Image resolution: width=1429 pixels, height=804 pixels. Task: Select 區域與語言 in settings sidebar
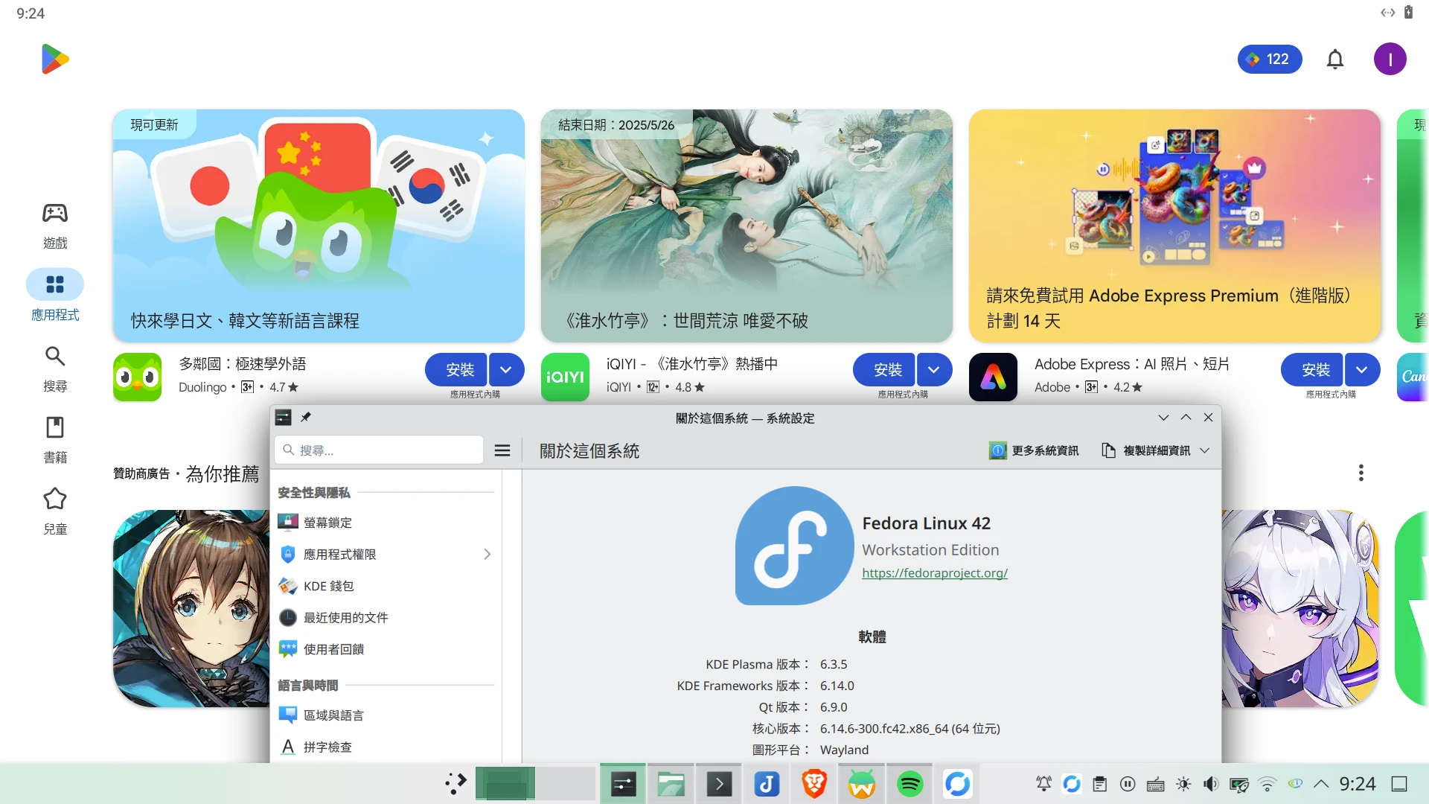[x=333, y=715]
